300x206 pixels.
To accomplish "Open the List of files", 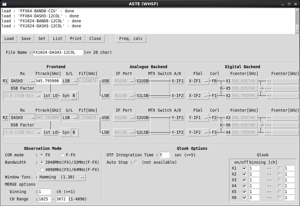I will (58, 38).
